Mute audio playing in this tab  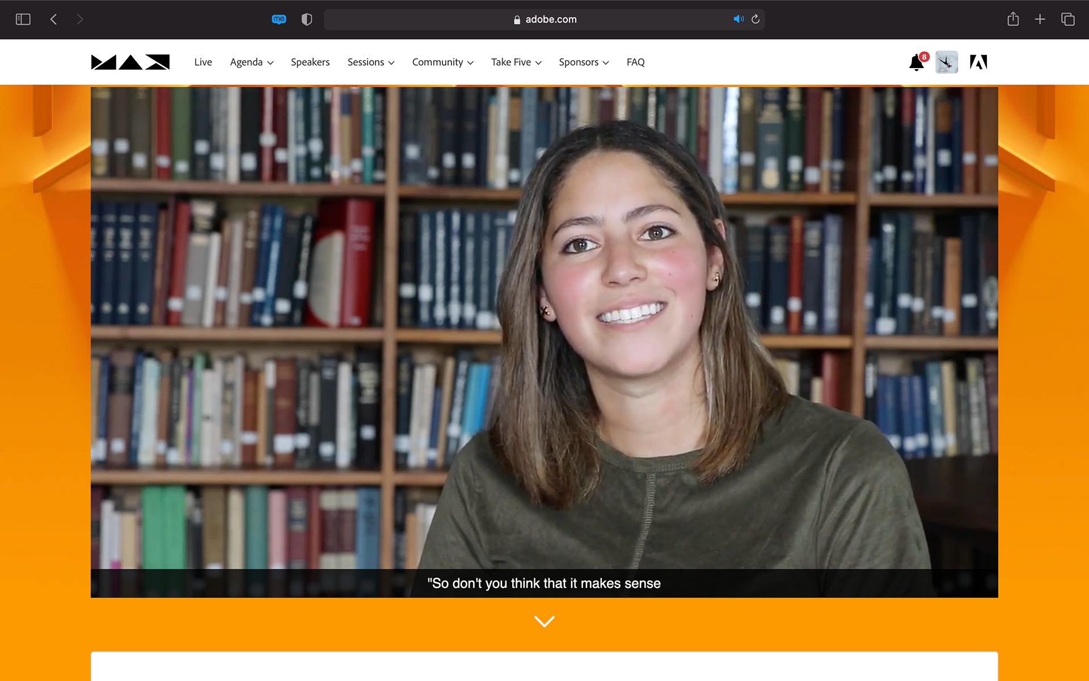pos(738,19)
